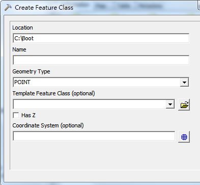The image size is (200, 185).
Task: Click the Name label above the field
Action: 19,49
